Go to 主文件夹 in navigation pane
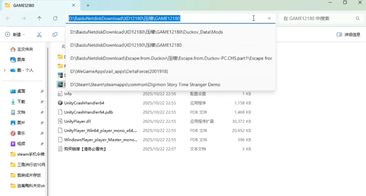The height and width of the screenshot is (196, 366). (x=25, y=49)
